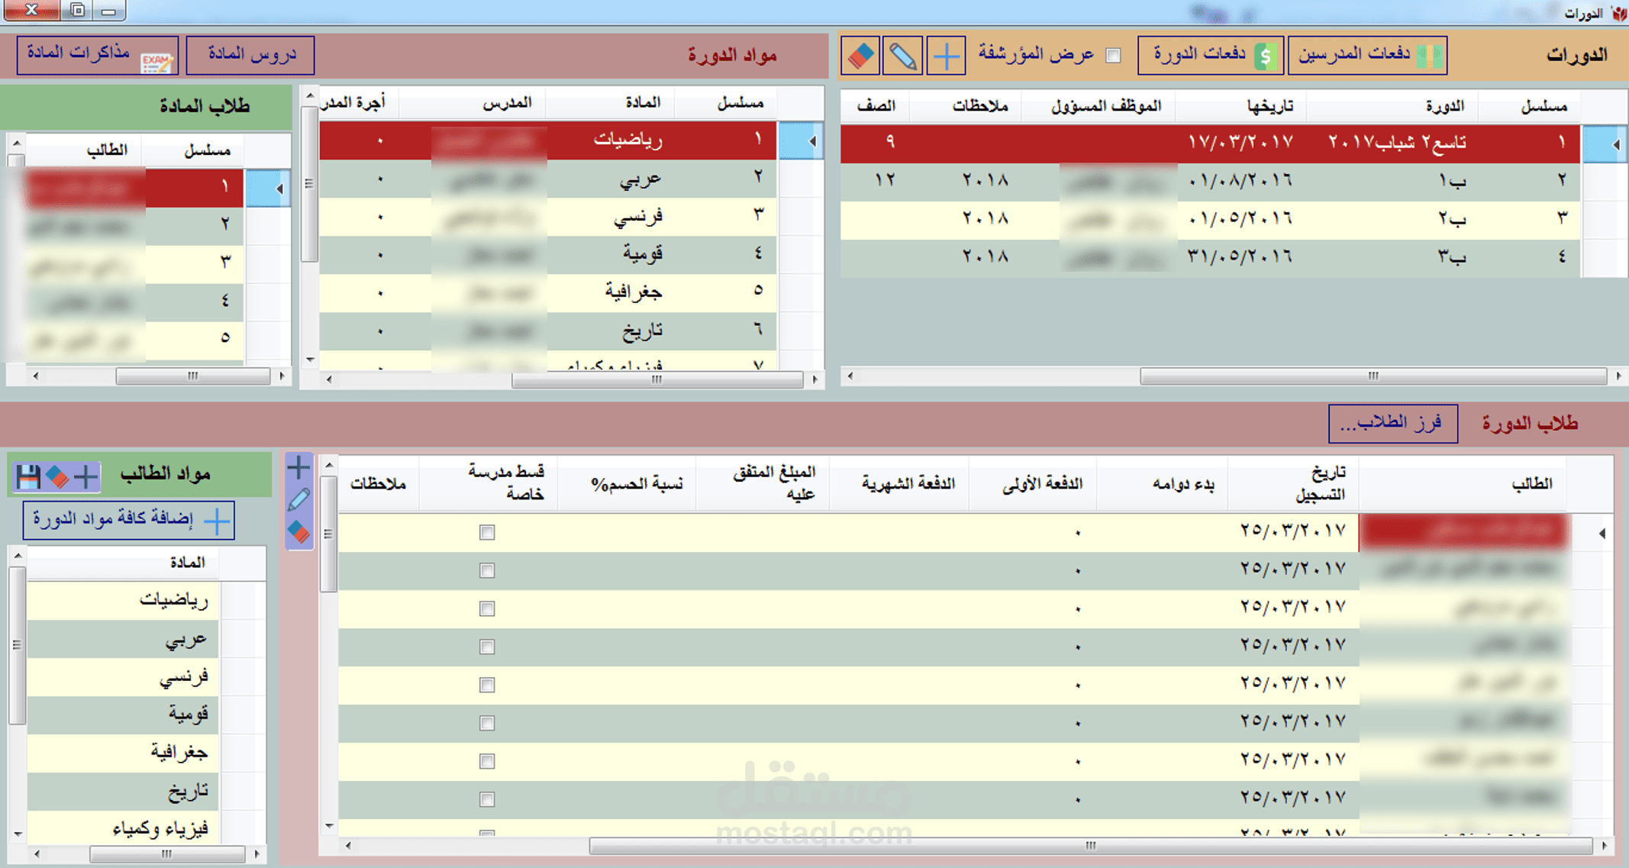Image resolution: width=1629 pixels, height=868 pixels.
Task: Open دفعات الدورة button
Action: pyautogui.click(x=1210, y=55)
